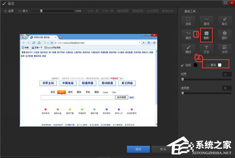Click the 线宽 value field showing 1

click(x=227, y=74)
